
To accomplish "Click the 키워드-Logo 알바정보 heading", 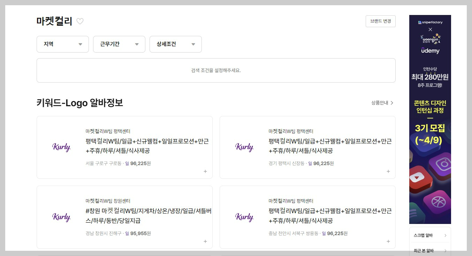I will pos(80,103).
